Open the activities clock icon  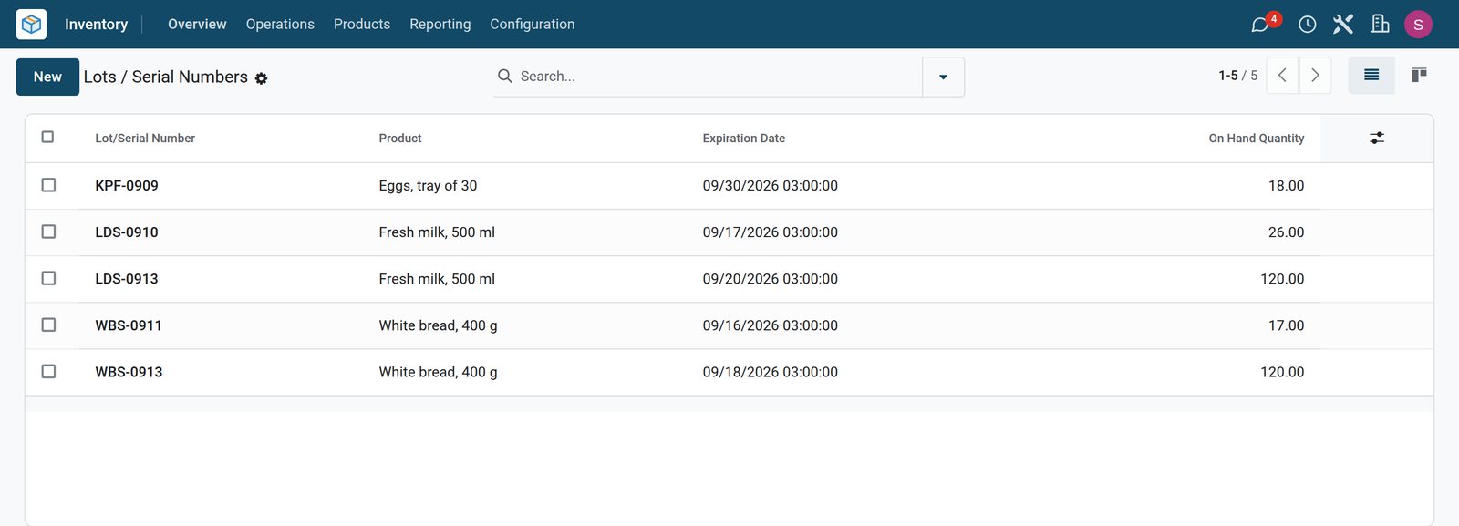[x=1307, y=25]
